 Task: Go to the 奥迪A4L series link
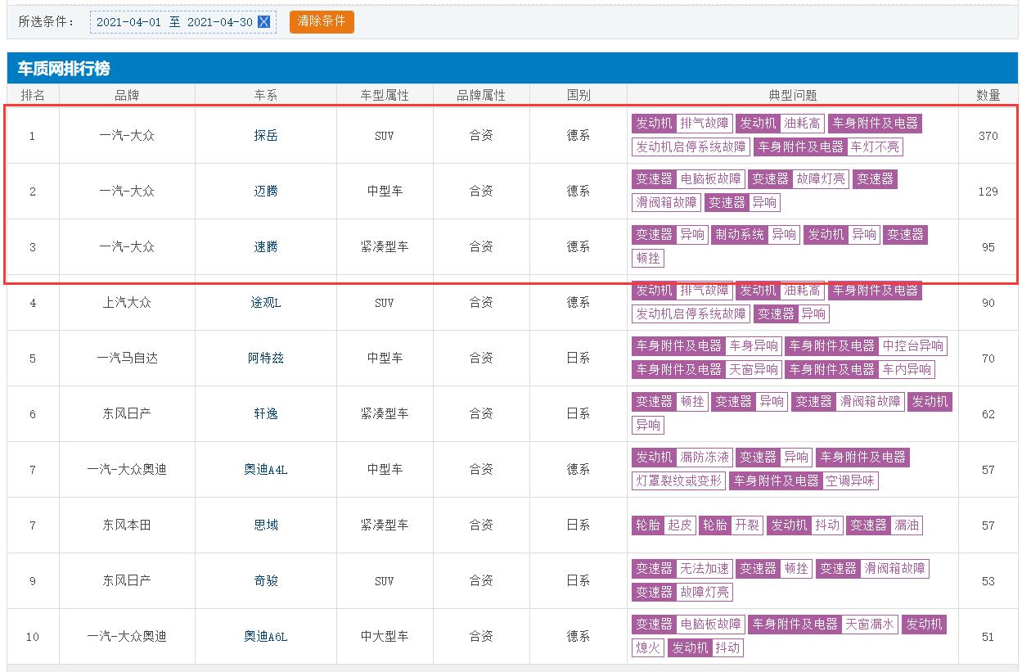click(266, 470)
